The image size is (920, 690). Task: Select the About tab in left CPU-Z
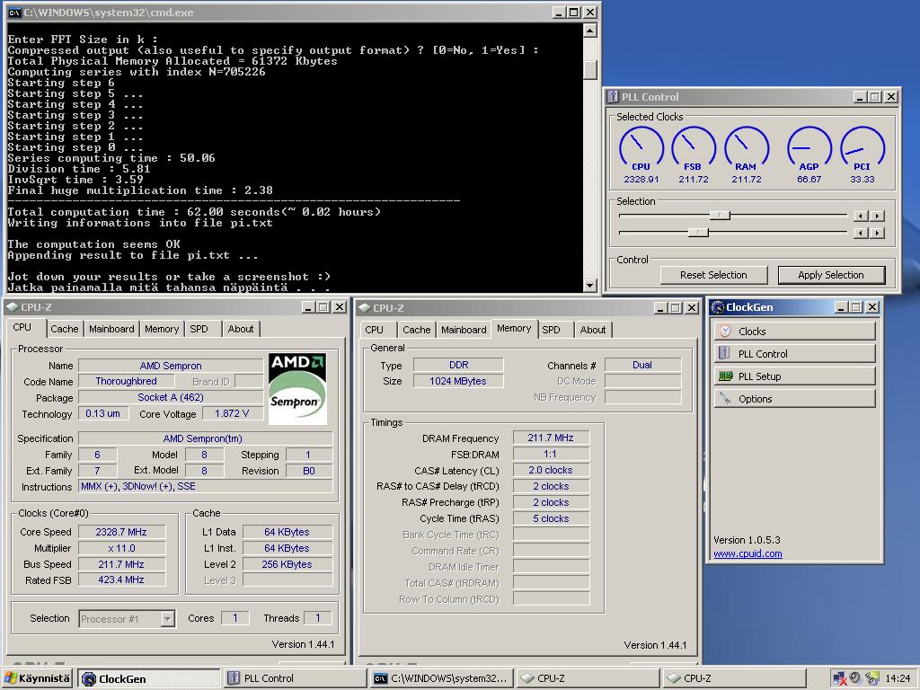tap(241, 329)
